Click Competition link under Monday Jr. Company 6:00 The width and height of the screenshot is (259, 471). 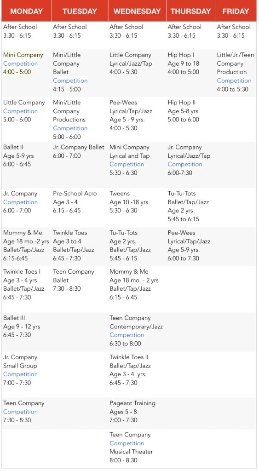tap(20, 202)
